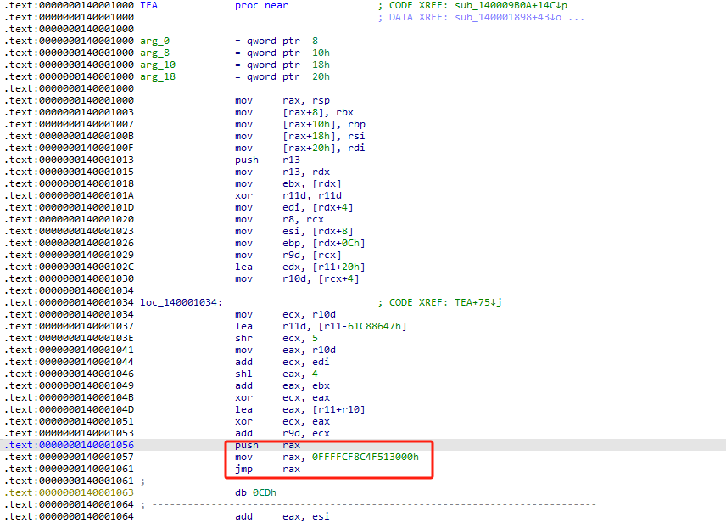This screenshot has height=523, width=726.
Task: Click address .text:0000000140001056
Action: (69, 446)
